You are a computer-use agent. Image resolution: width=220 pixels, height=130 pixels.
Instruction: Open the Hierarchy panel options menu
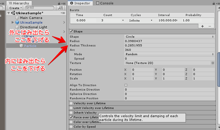[x=64, y=3]
